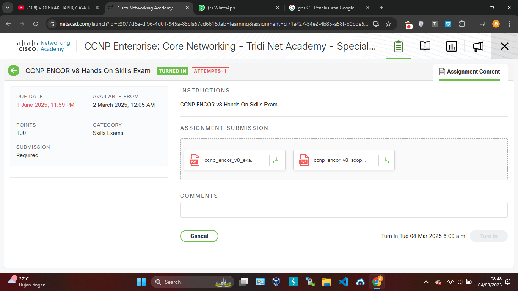Viewport: 518px width, 291px height.
Task: Click the Turn In button
Action: point(488,236)
